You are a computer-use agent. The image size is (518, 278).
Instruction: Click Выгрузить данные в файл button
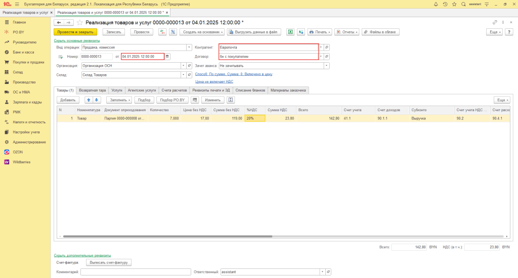[x=254, y=32]
